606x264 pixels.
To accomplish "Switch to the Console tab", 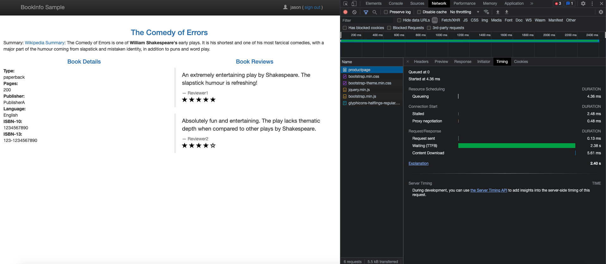I will tap(396, 3).
